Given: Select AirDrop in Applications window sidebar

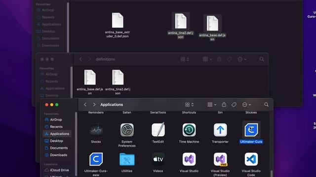Looking at the screenshot, I should coord(53,119).
